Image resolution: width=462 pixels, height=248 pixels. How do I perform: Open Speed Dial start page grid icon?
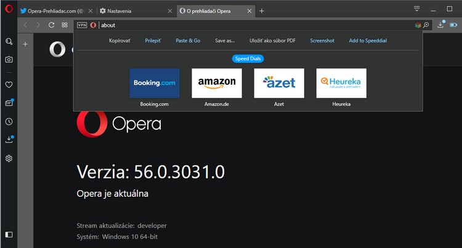pyautogui.click(x=65, y=25)
